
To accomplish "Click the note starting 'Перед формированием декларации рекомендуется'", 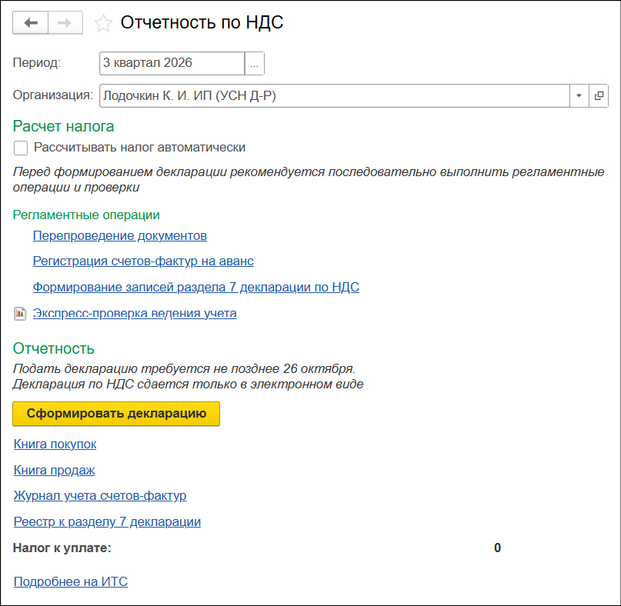I will click(309, 179).
